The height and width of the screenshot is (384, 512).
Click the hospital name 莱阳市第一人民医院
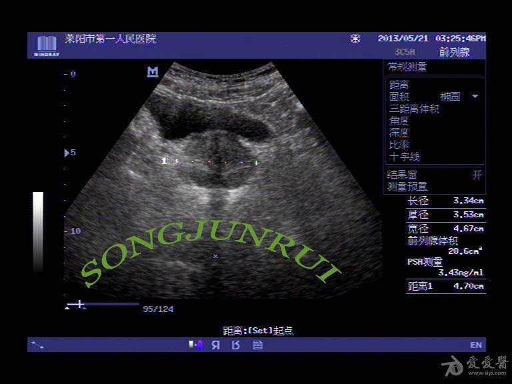(111, 39)
